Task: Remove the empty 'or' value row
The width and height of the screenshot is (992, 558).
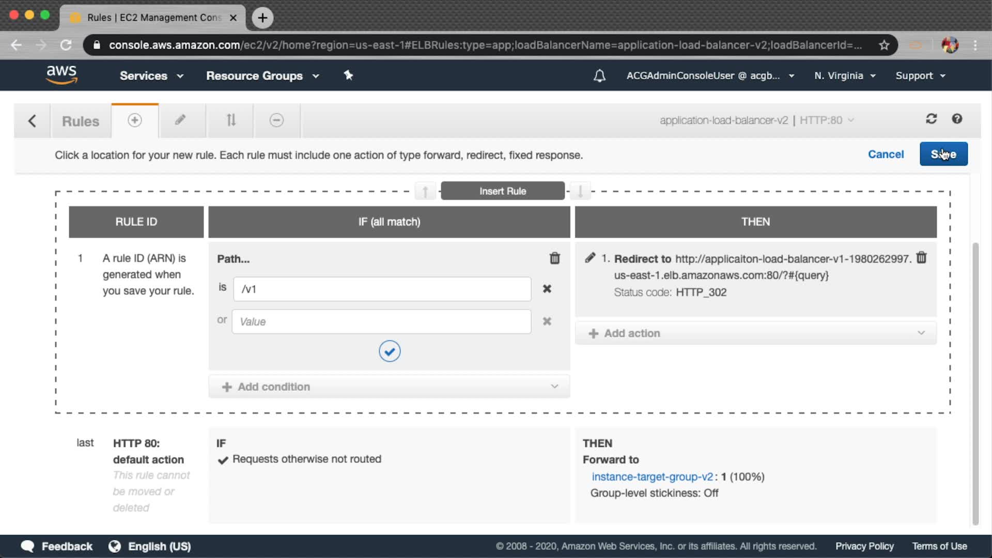Action: pos(547,321)
